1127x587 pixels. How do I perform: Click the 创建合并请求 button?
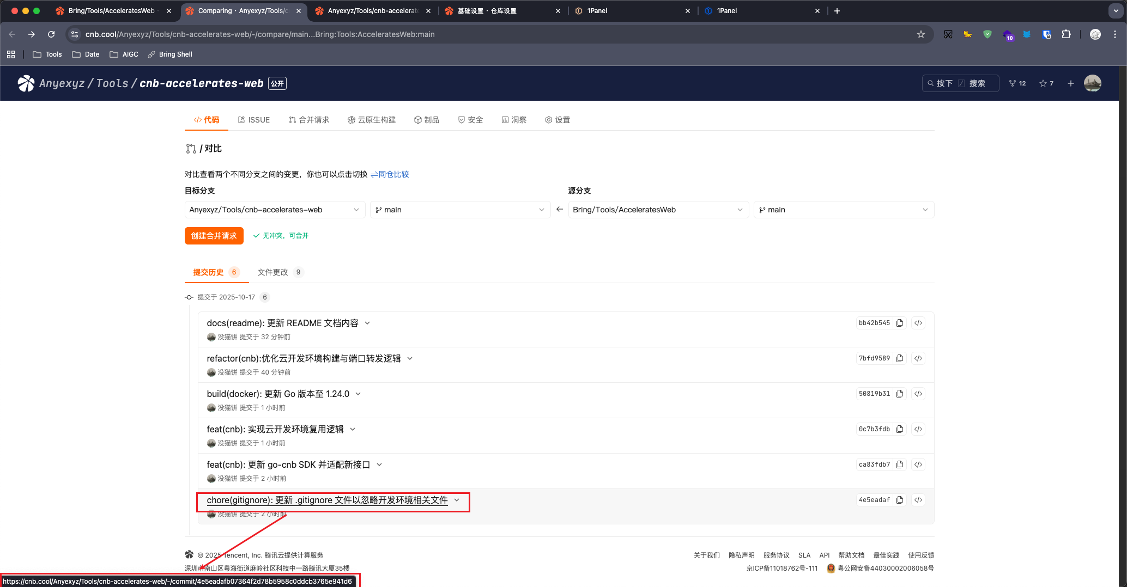214,235
